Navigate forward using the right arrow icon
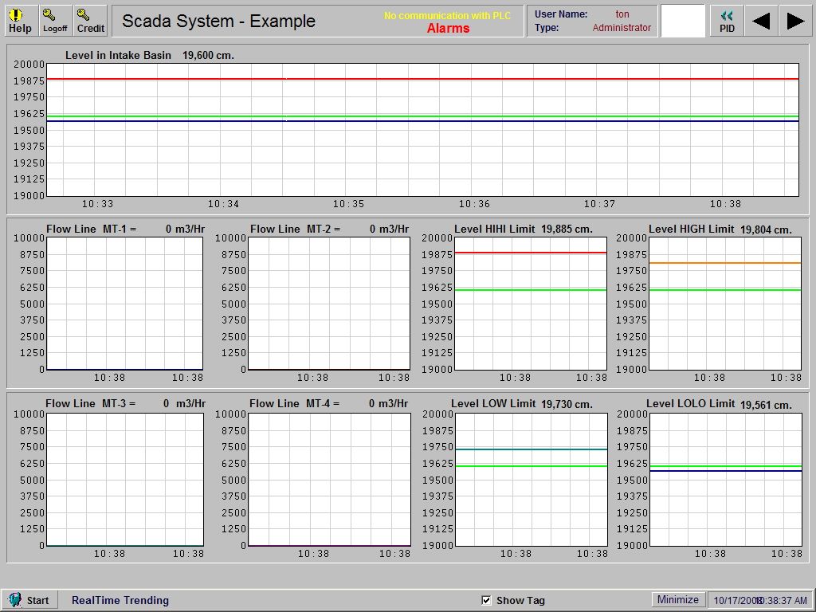 [x=795, y=21]
